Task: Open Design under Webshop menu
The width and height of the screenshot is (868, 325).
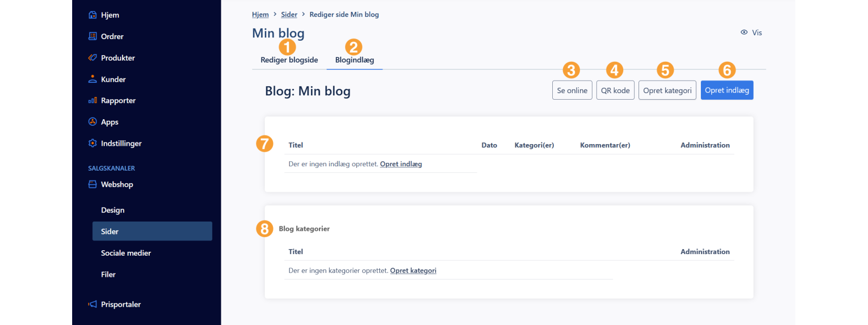Action: (x=113, y=210)
